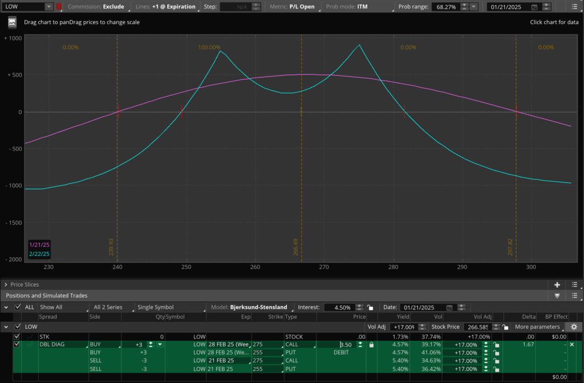Click the Interest 4.50% input field
Screen dimensions: 584x383
pyautogui.click(x=340, y=307)
